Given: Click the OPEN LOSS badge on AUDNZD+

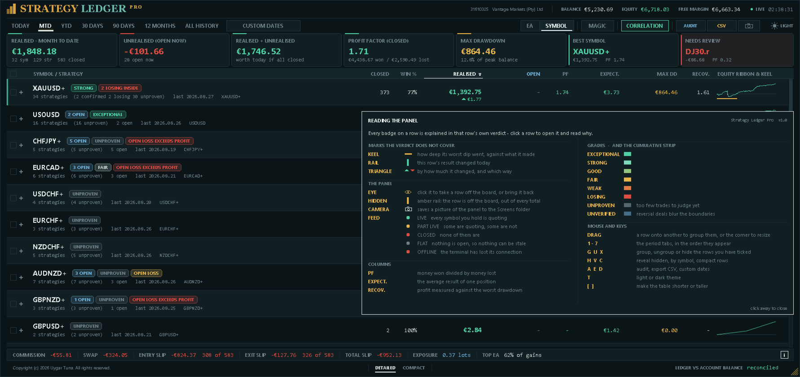Looking at the screenshot, I should (x=146, y=273).
